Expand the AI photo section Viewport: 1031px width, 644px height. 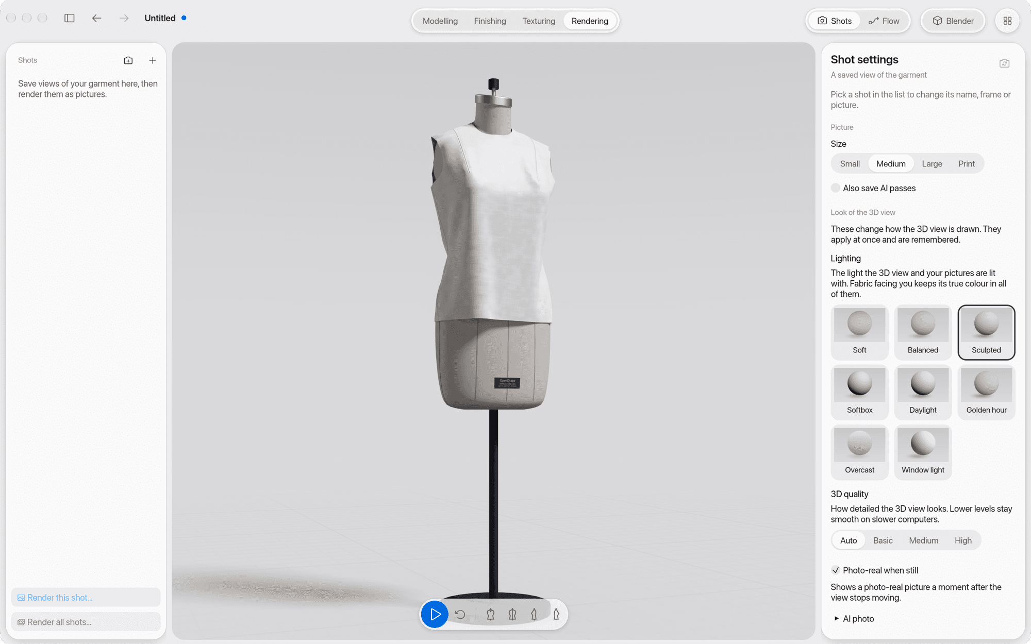854,619
